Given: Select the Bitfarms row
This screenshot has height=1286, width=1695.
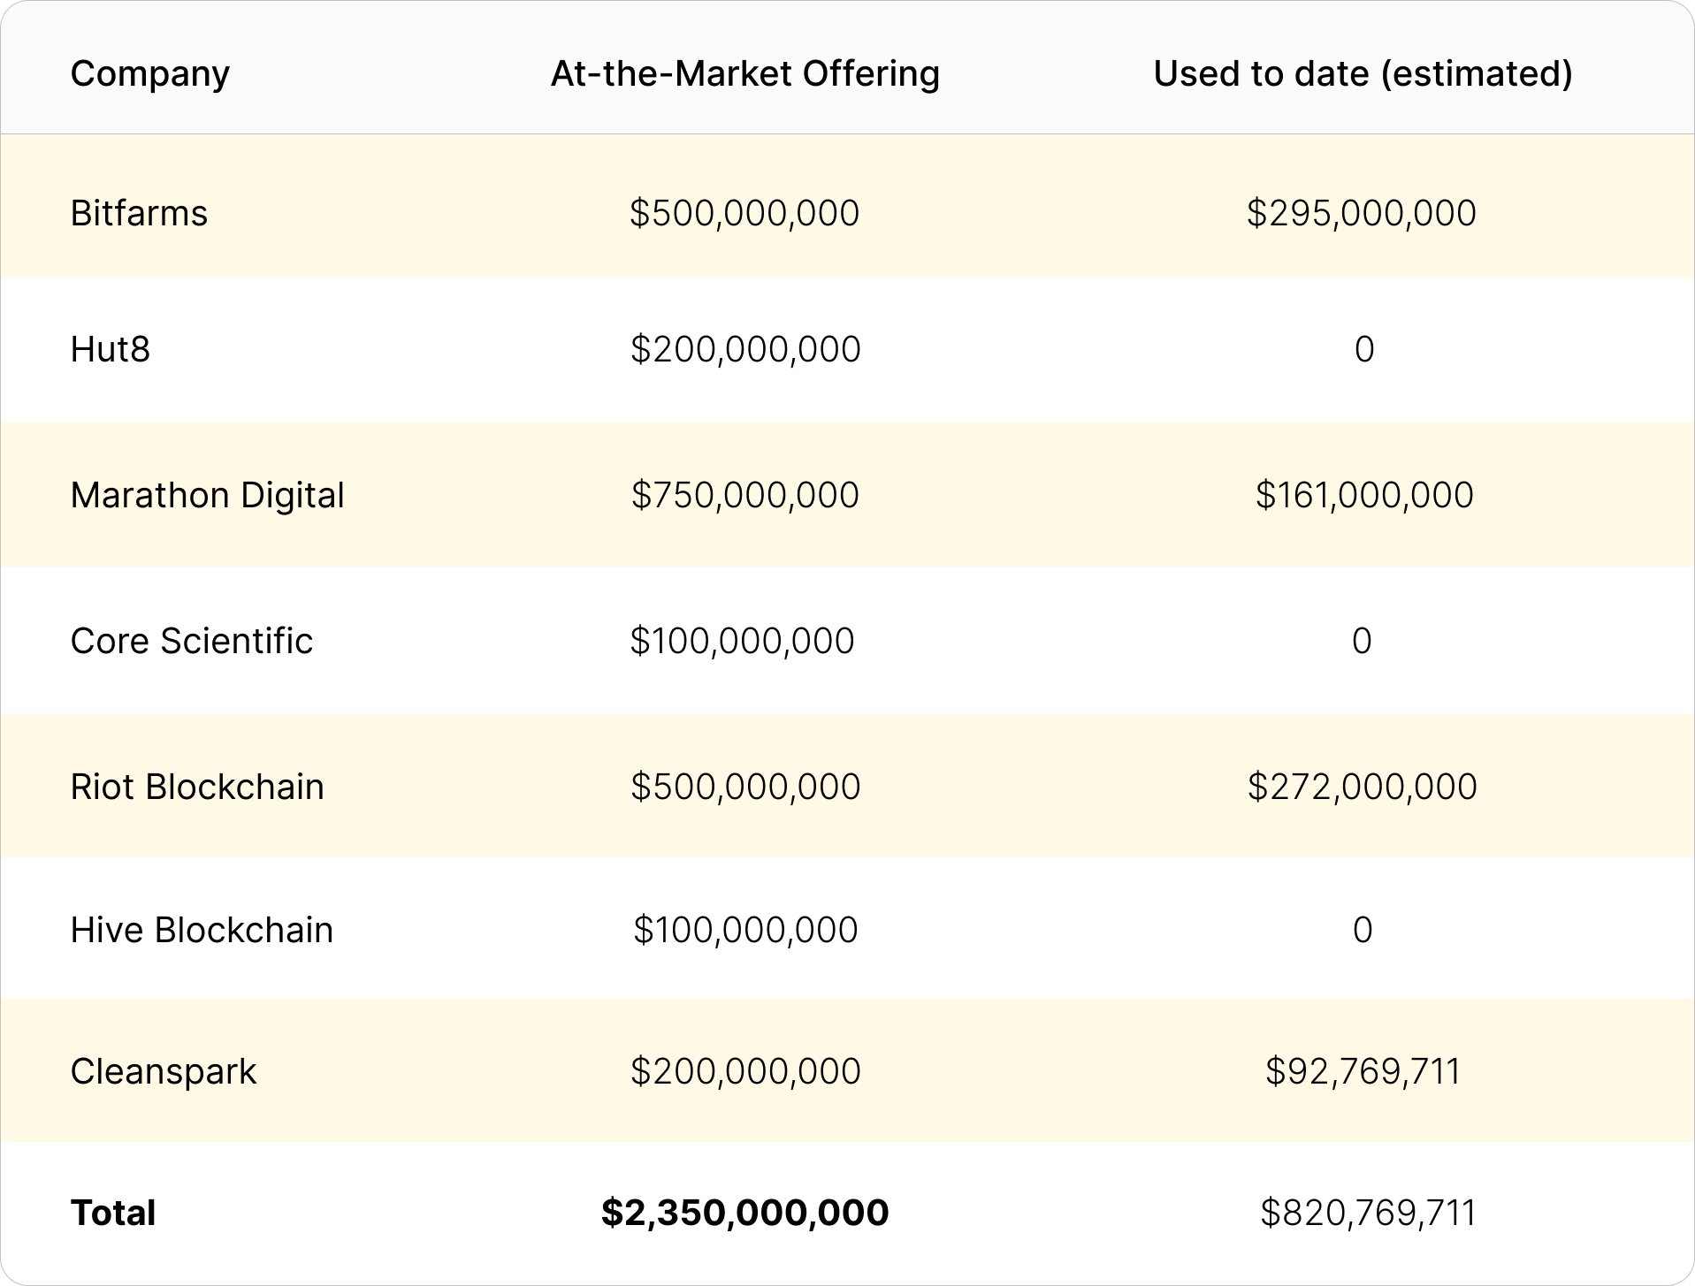Looking at the screenshot, I should (x=139, y=212).
